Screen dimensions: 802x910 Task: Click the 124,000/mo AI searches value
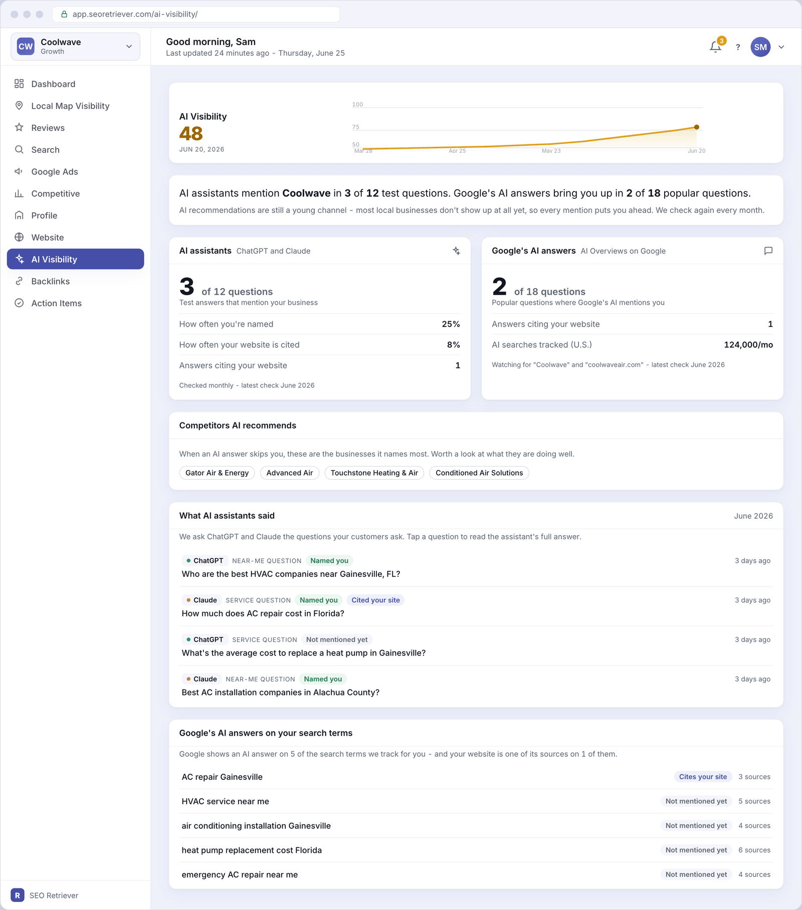pyautogui.click(x=748, y=345)
